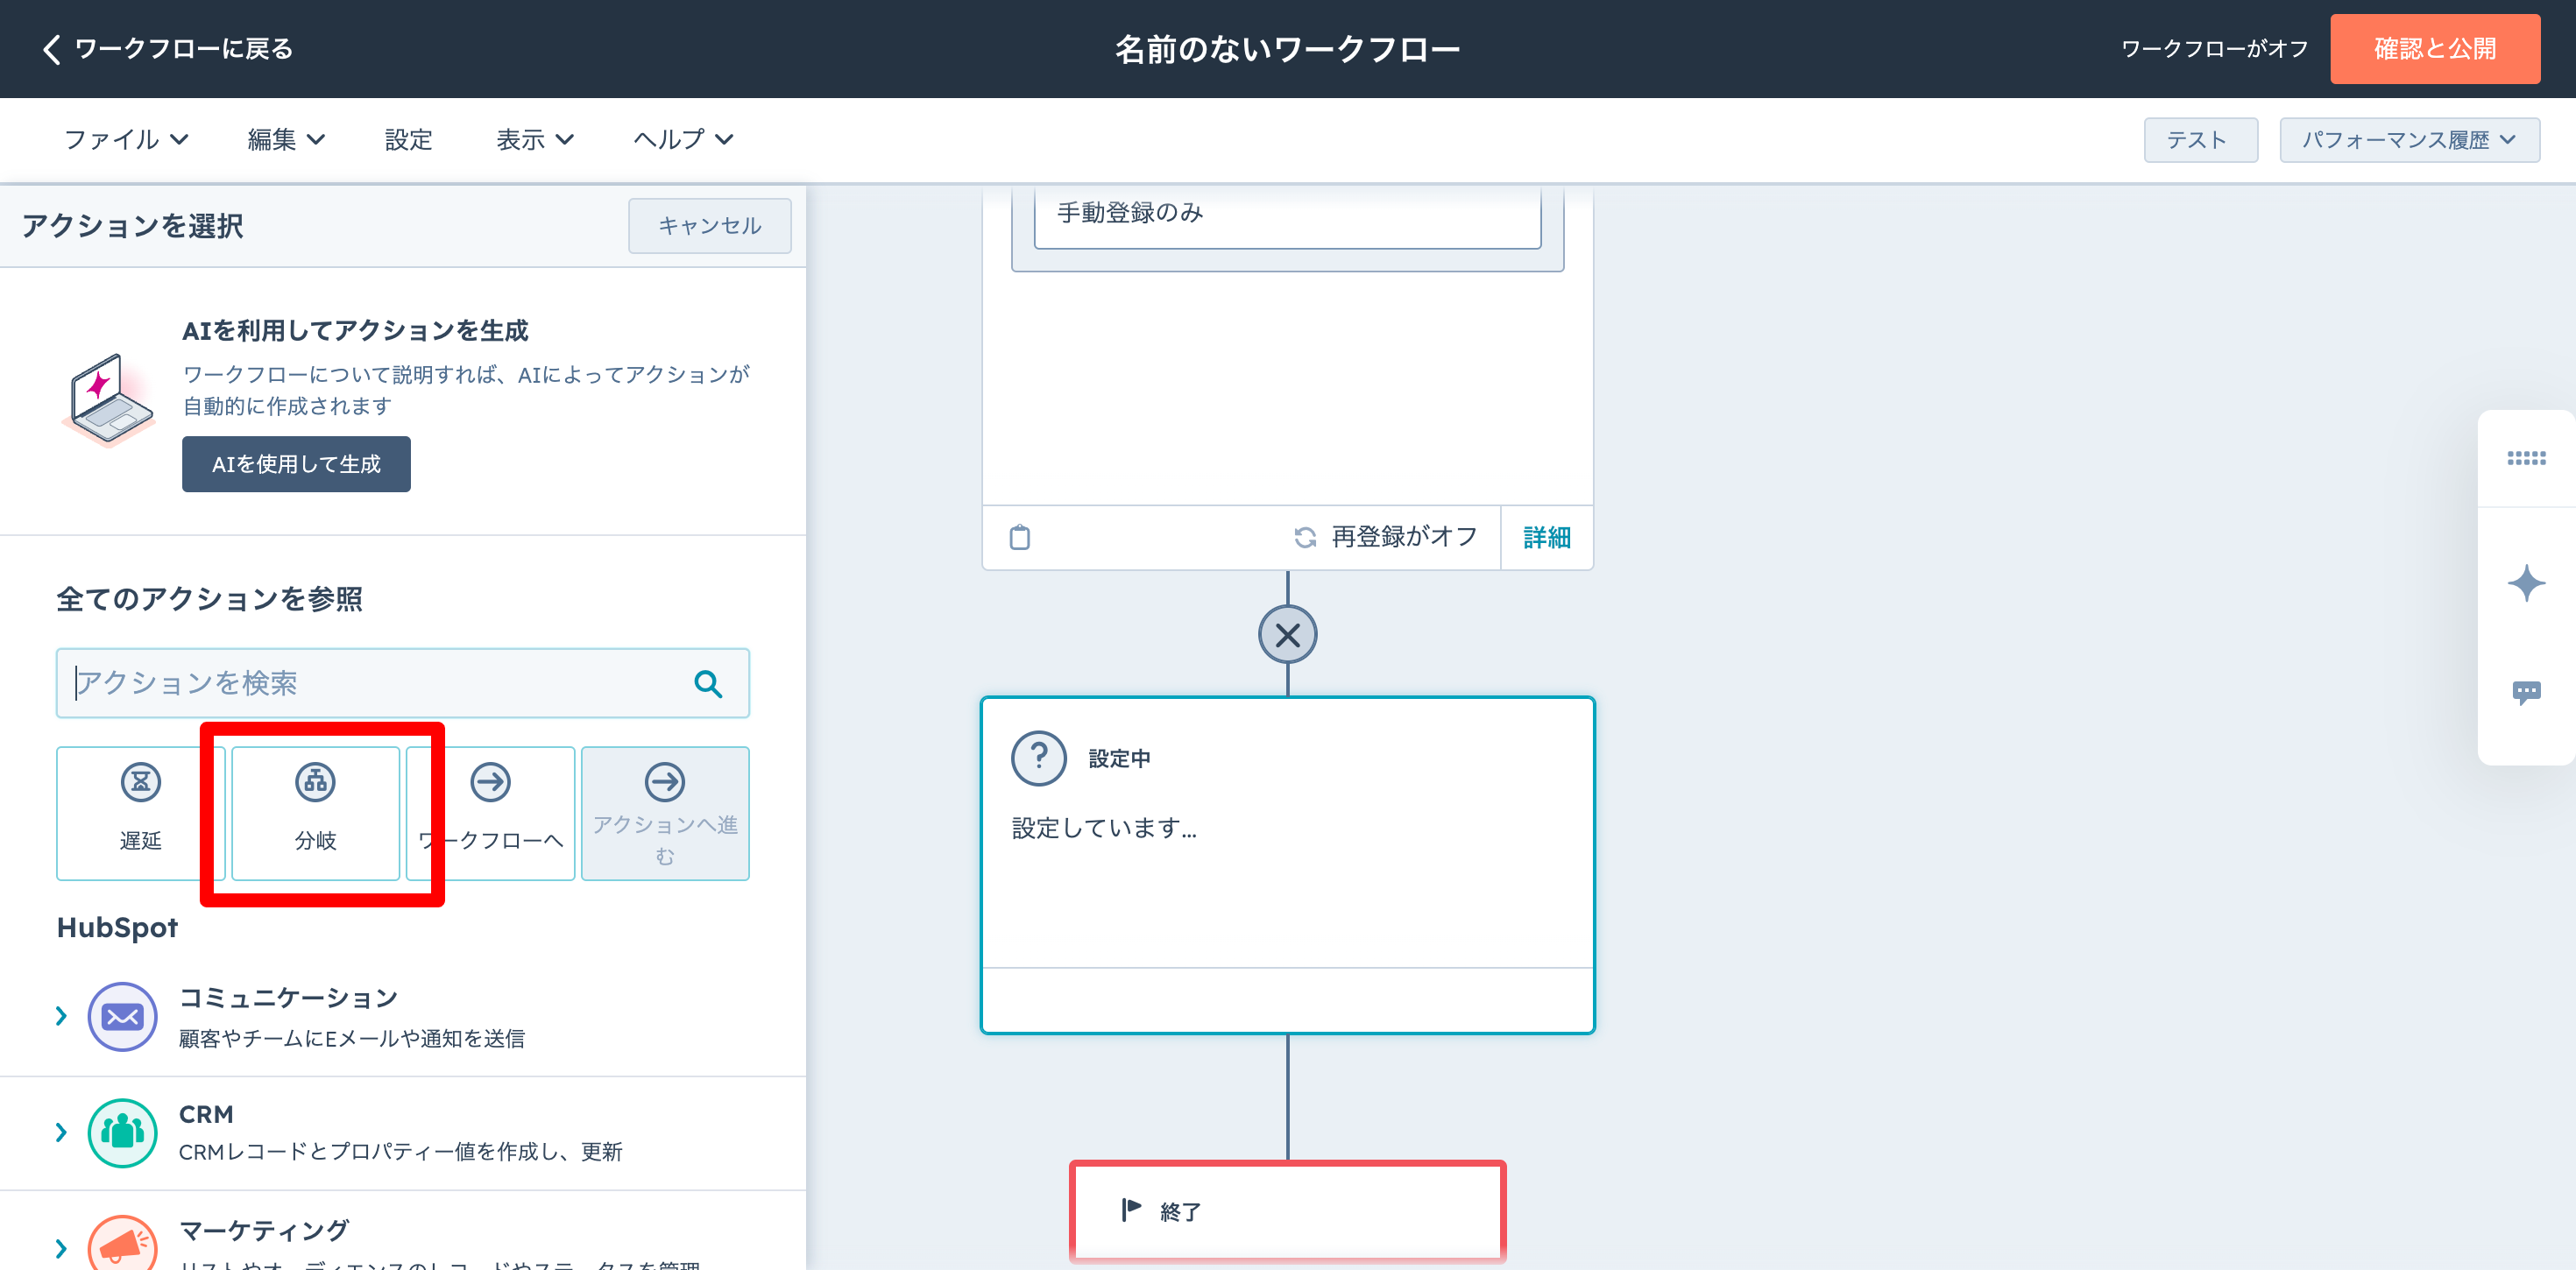Click the コミュニケーション envelope icon
This screenshot has width=2576, height=1270.
(x=122, y=1016)
